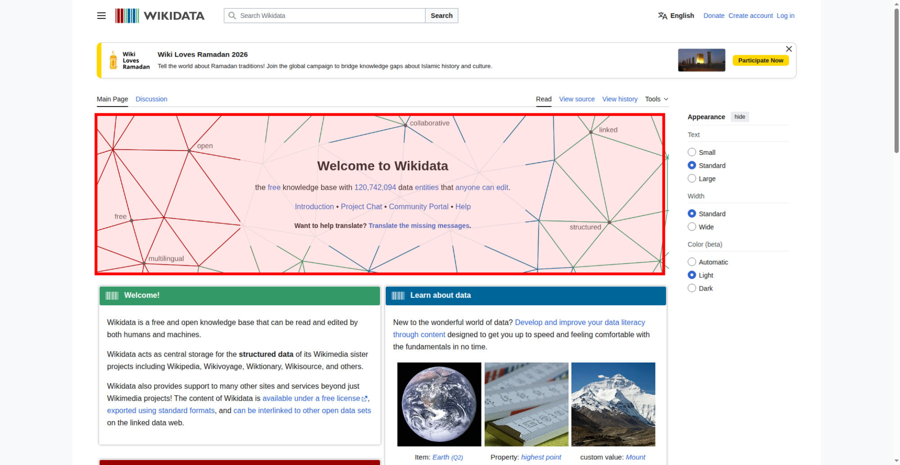Open the measuring tape image thumbnail
The image size is (900, 465).
tap(526, 404)
